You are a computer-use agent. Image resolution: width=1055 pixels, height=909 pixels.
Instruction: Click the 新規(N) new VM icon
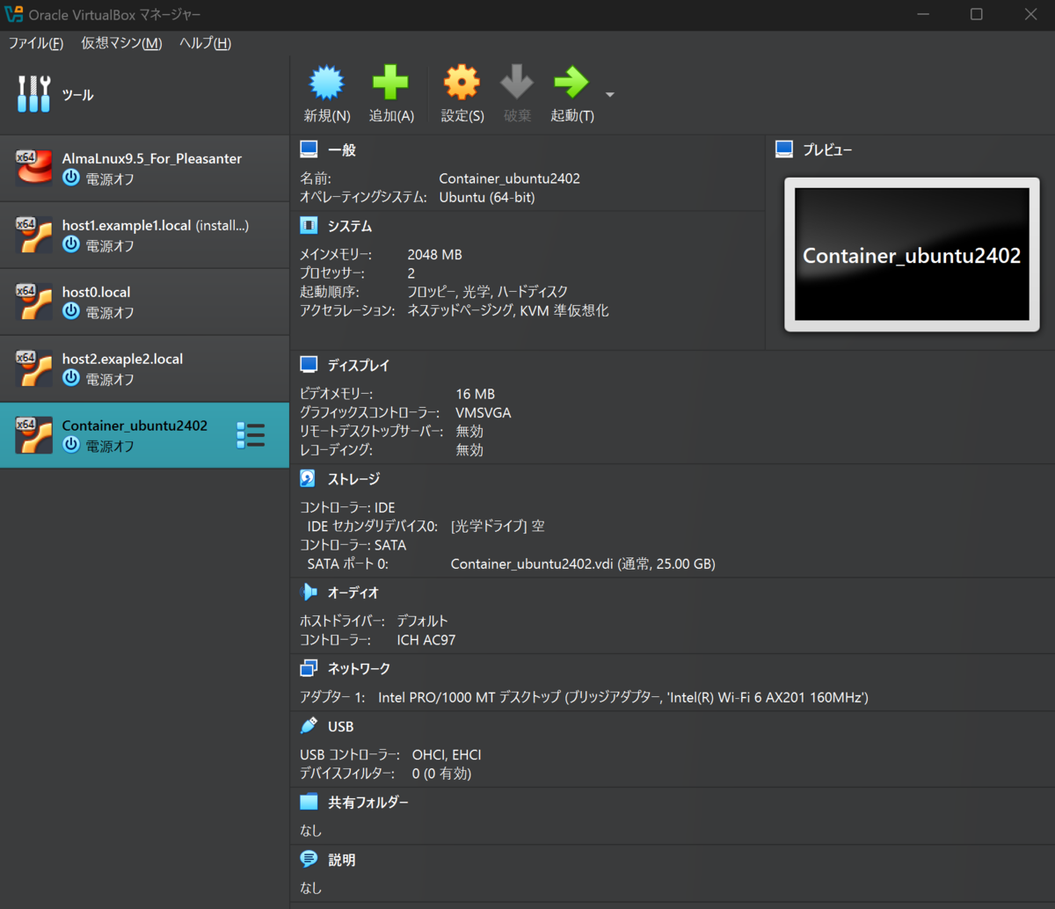tap(326, 83)
